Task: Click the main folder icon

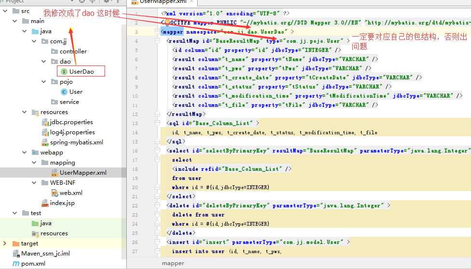Action: [x=26, y=21]
